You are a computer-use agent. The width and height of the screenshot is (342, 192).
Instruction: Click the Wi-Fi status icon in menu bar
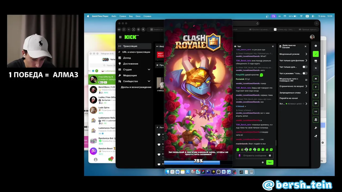[x=301, y=16]
